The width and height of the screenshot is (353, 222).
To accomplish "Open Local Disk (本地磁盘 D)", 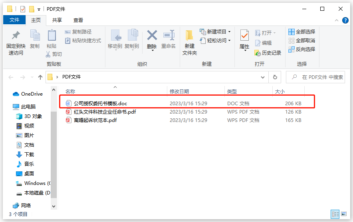I will [33, 193].
